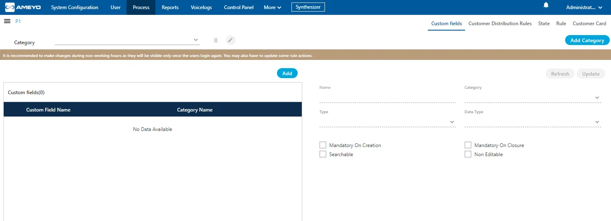Open the Voicelogs menu

pyautogui.click(x=201, y=7)
